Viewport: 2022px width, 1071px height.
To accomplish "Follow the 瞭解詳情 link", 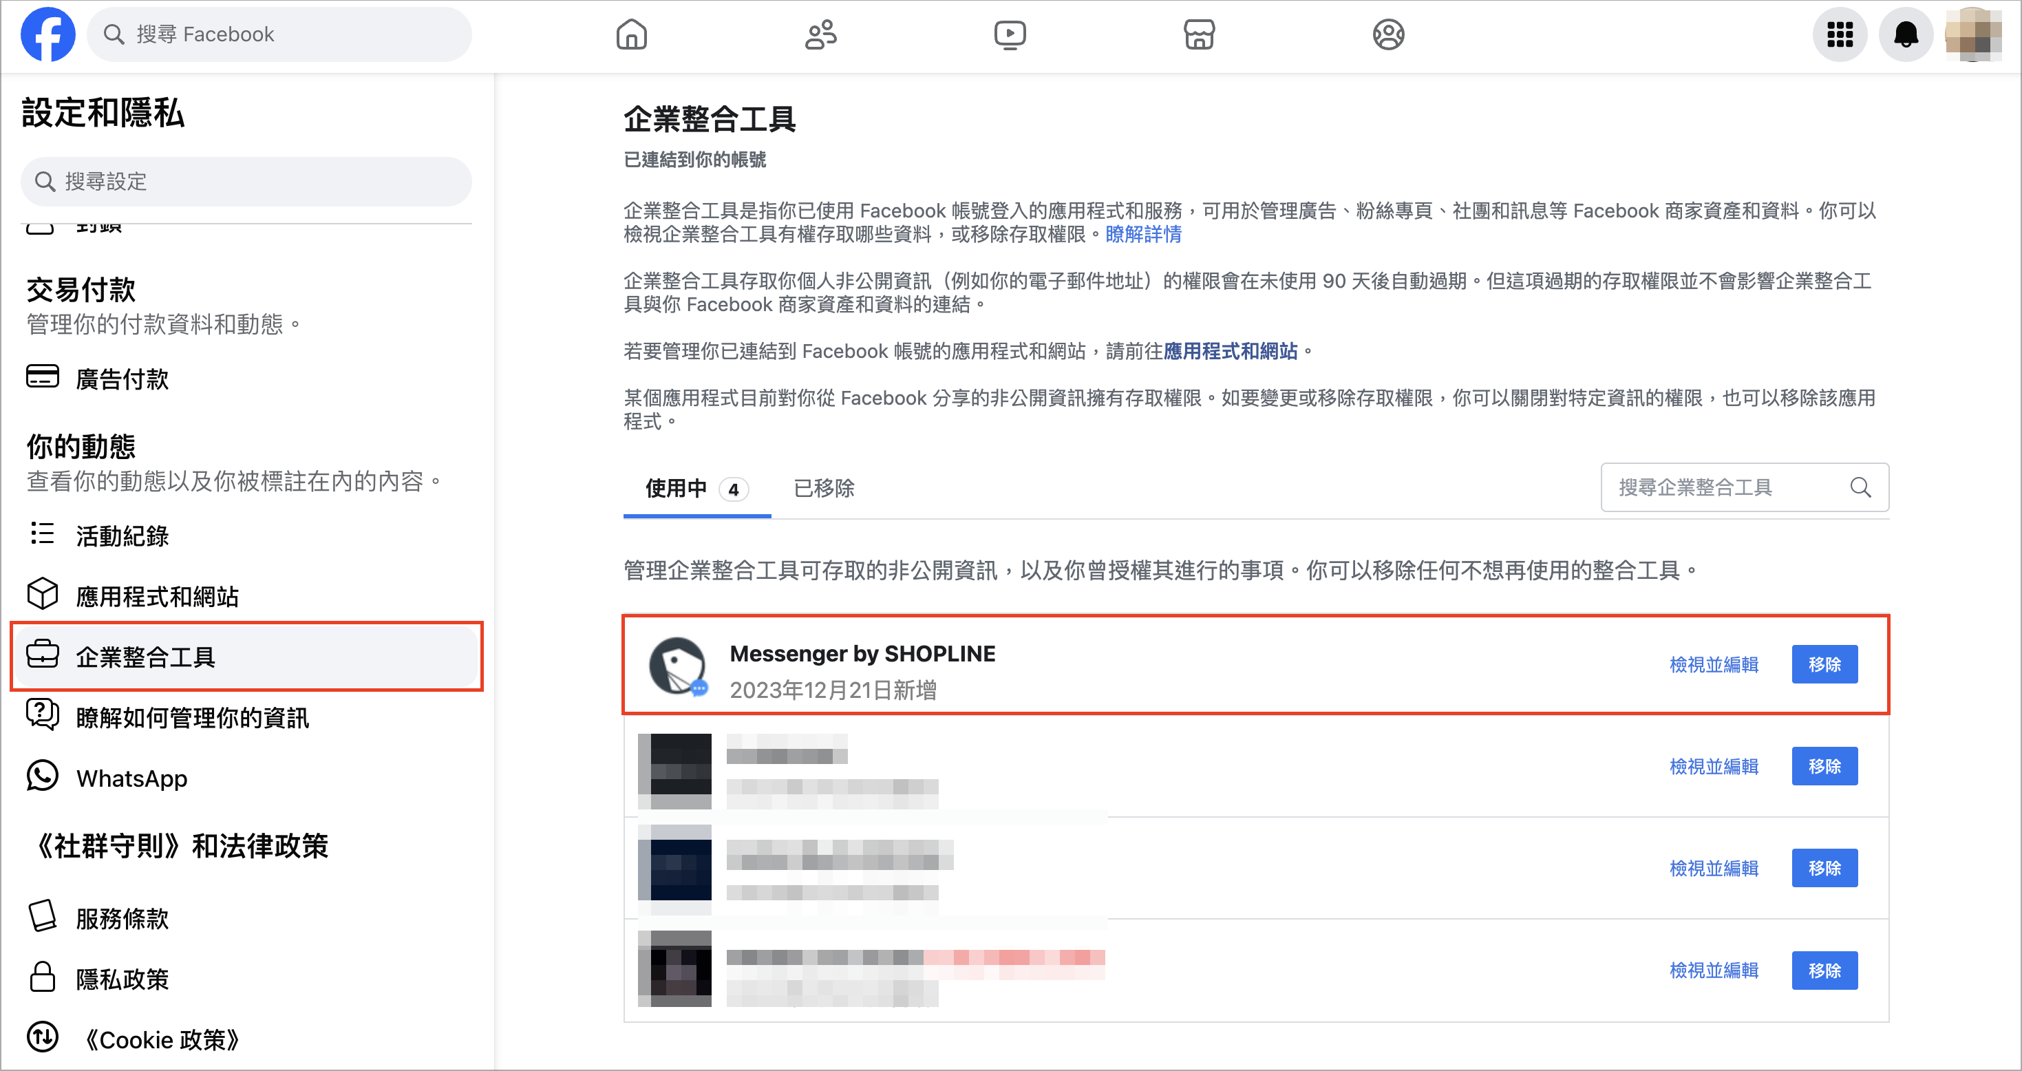I will [x=1143, y=234].
